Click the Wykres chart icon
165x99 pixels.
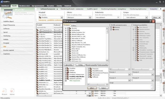[x=12, y=91]
